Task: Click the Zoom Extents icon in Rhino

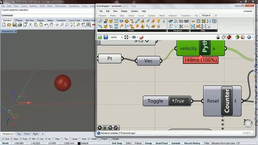Action: pyautogui.click(x=73, y=25)
